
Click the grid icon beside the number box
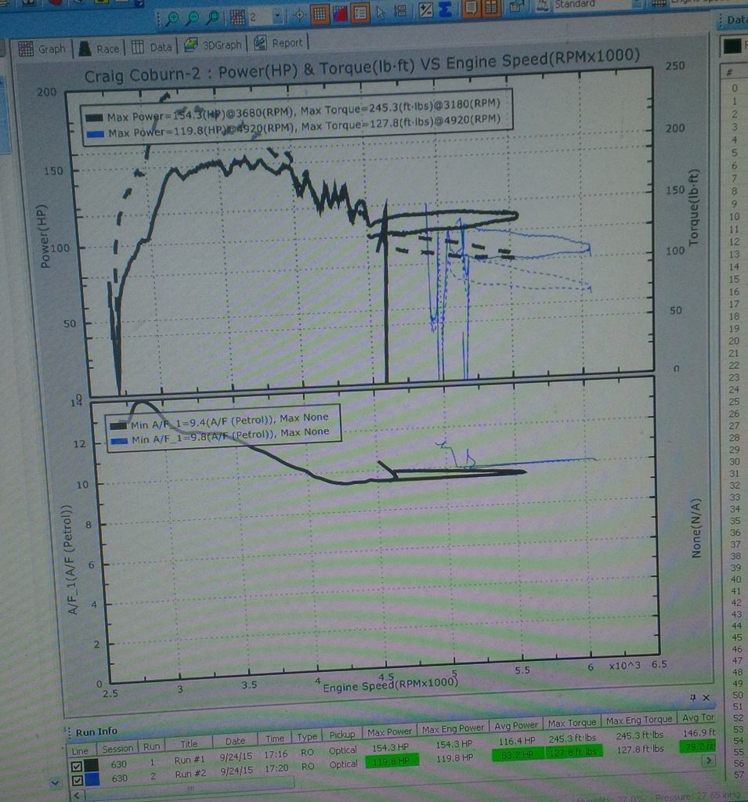[x=237, y=17]
